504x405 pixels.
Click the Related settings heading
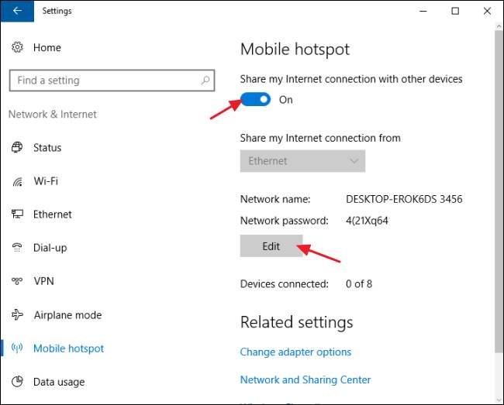click(296, 322)
